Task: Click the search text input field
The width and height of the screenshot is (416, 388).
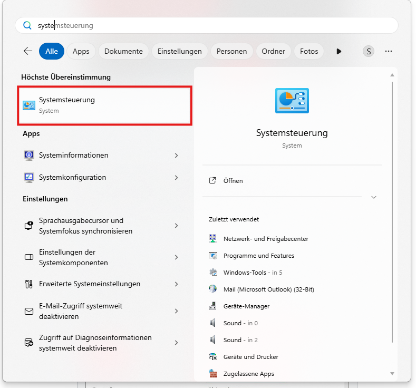Action: 211,25
